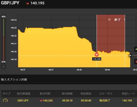137x107 pixels.
Task: Click the red Low arrow button at chart edge
Action: click(x=136, y=62)
